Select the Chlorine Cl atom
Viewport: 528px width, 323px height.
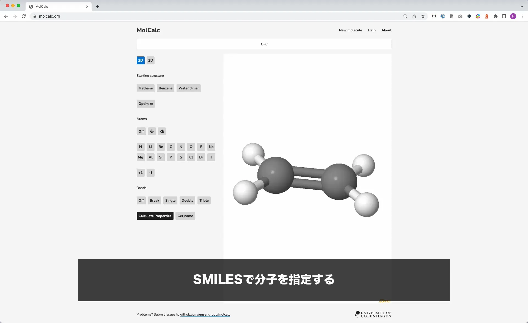(x=191, y=157)
